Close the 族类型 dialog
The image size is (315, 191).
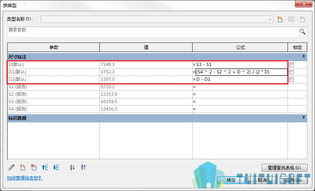click(304, 4)
